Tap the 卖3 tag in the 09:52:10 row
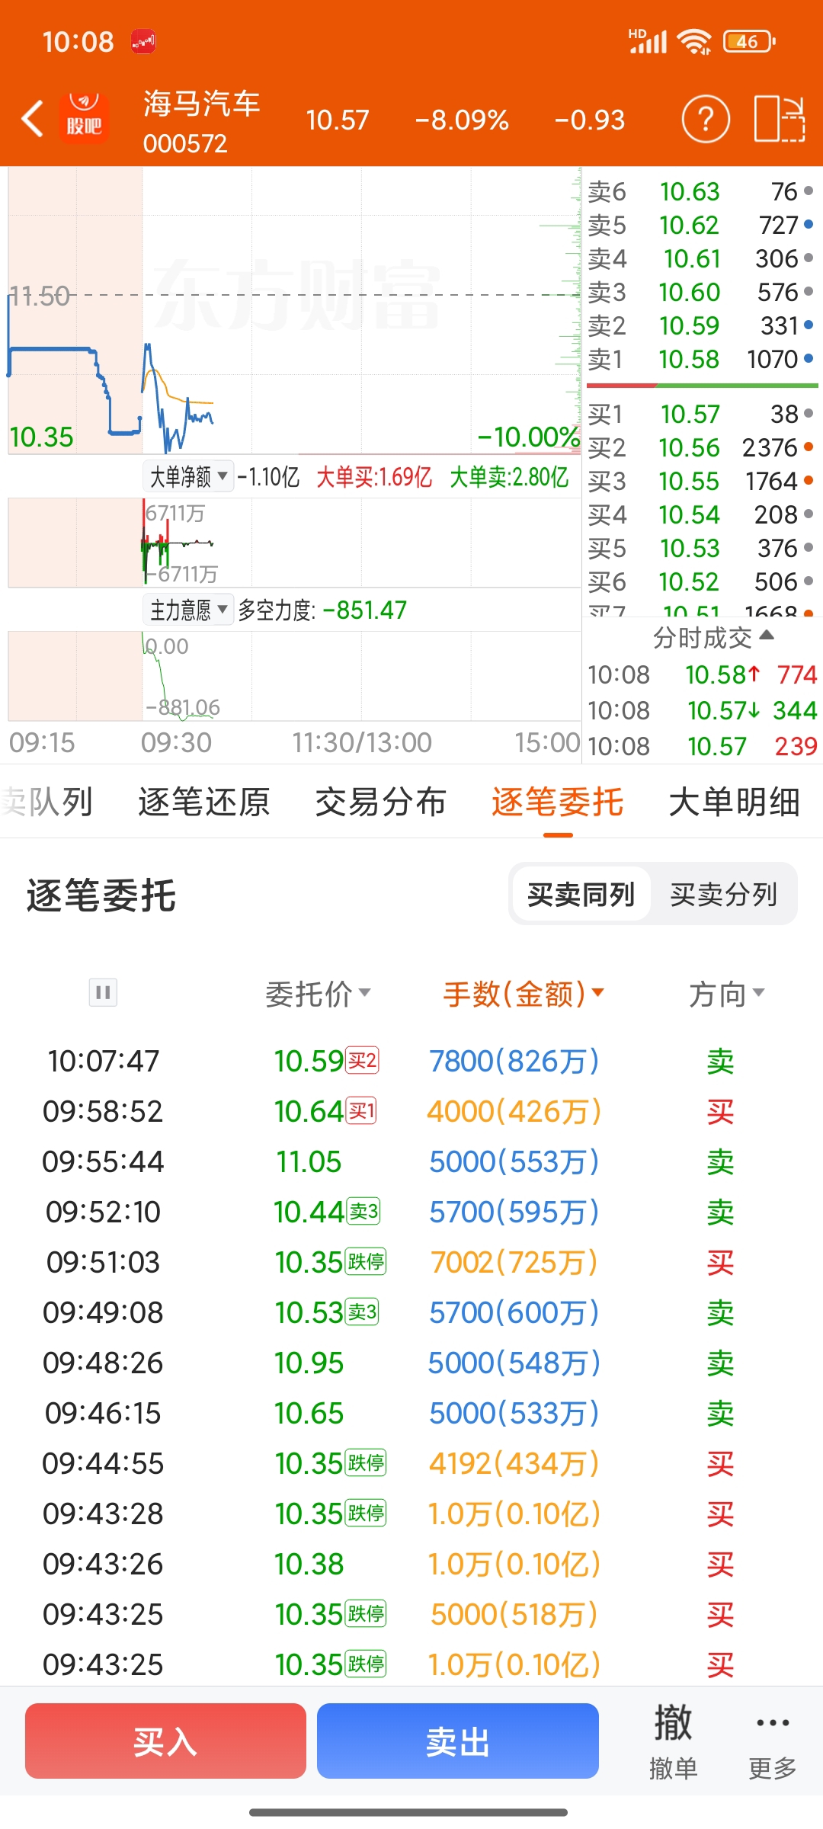 click(363, 1211)
